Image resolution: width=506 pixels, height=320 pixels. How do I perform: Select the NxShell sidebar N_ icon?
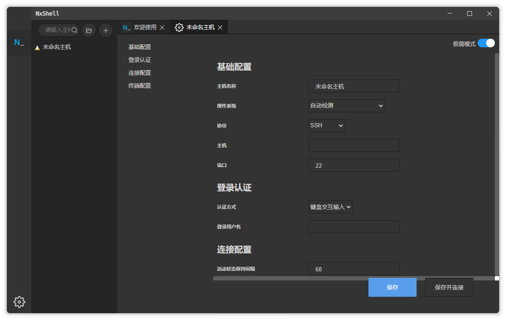click(x=19, y=42)
